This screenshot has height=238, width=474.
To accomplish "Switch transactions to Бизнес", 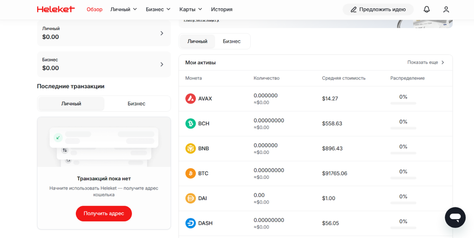I will [137, 104].
